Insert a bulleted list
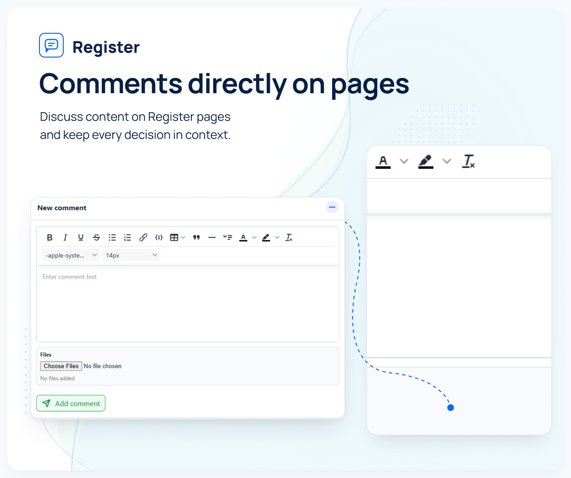This screenshot has height=478, width=571. click(x=112, y=237)
